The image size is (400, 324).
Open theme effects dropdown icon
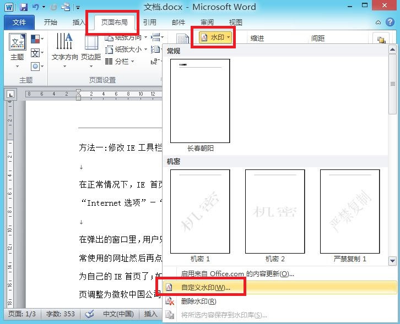pos(37,67)
